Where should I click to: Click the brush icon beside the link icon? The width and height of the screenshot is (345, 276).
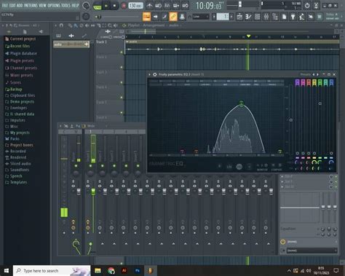pos(164,17)
